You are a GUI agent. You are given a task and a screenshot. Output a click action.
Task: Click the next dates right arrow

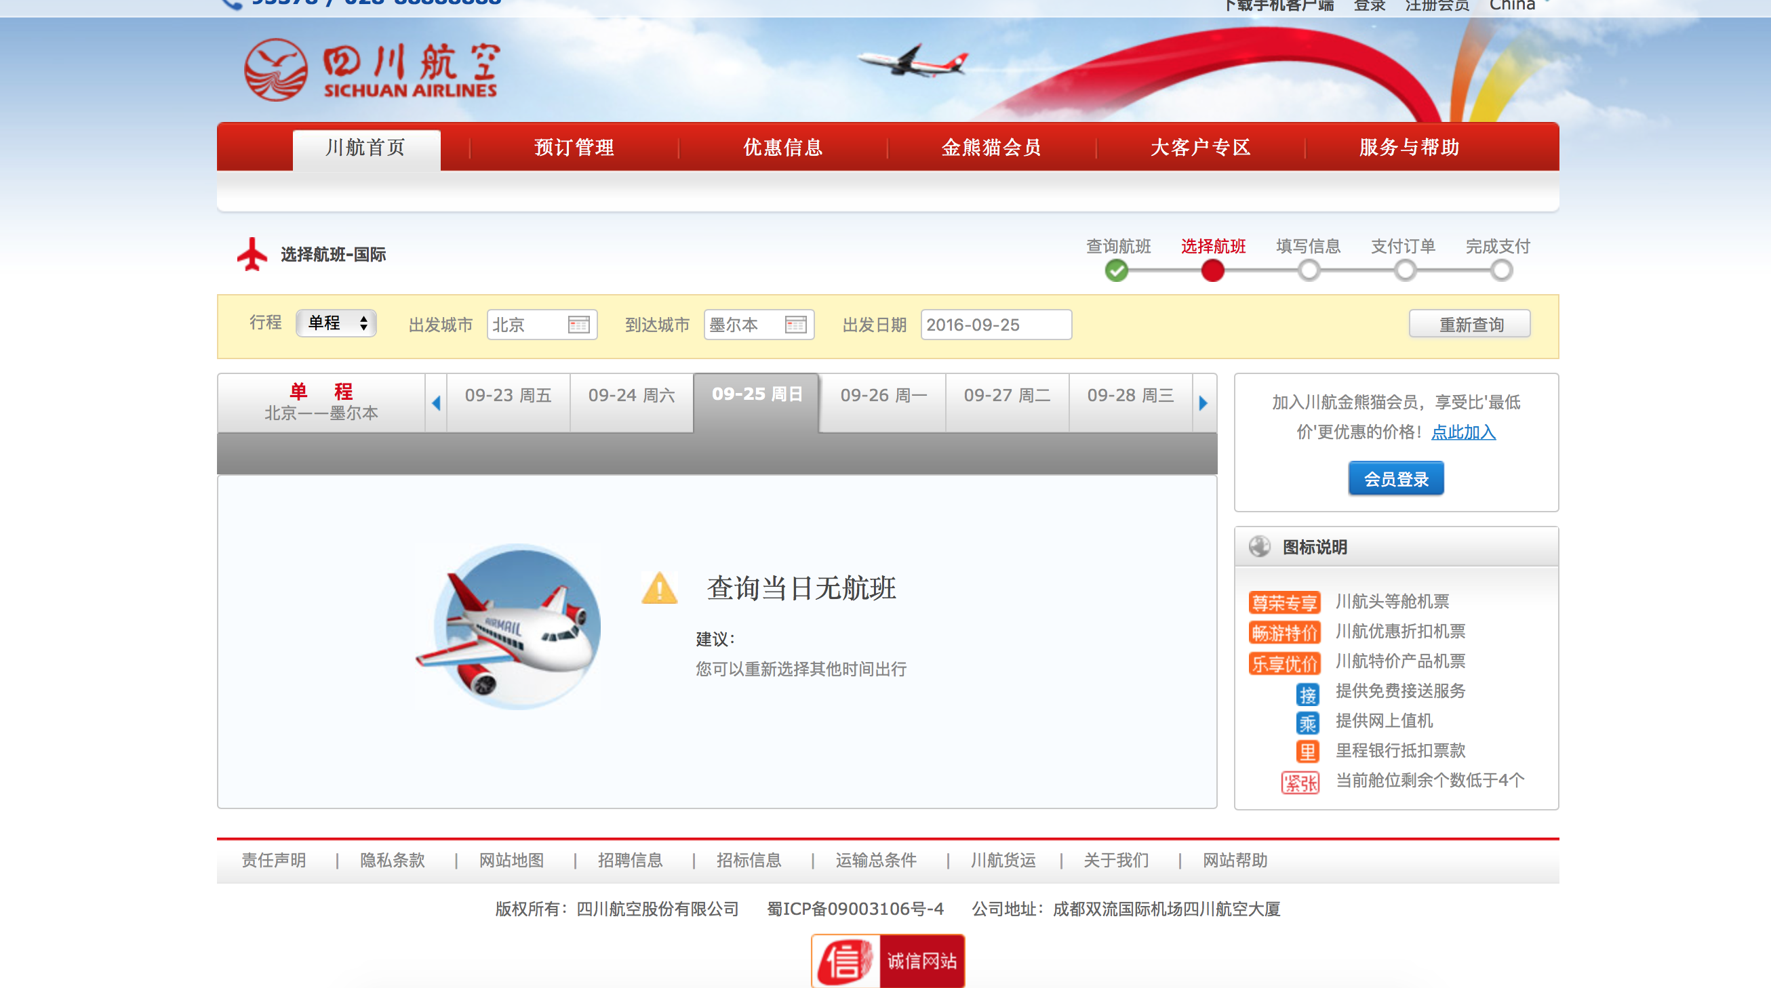click(1203, 403)
